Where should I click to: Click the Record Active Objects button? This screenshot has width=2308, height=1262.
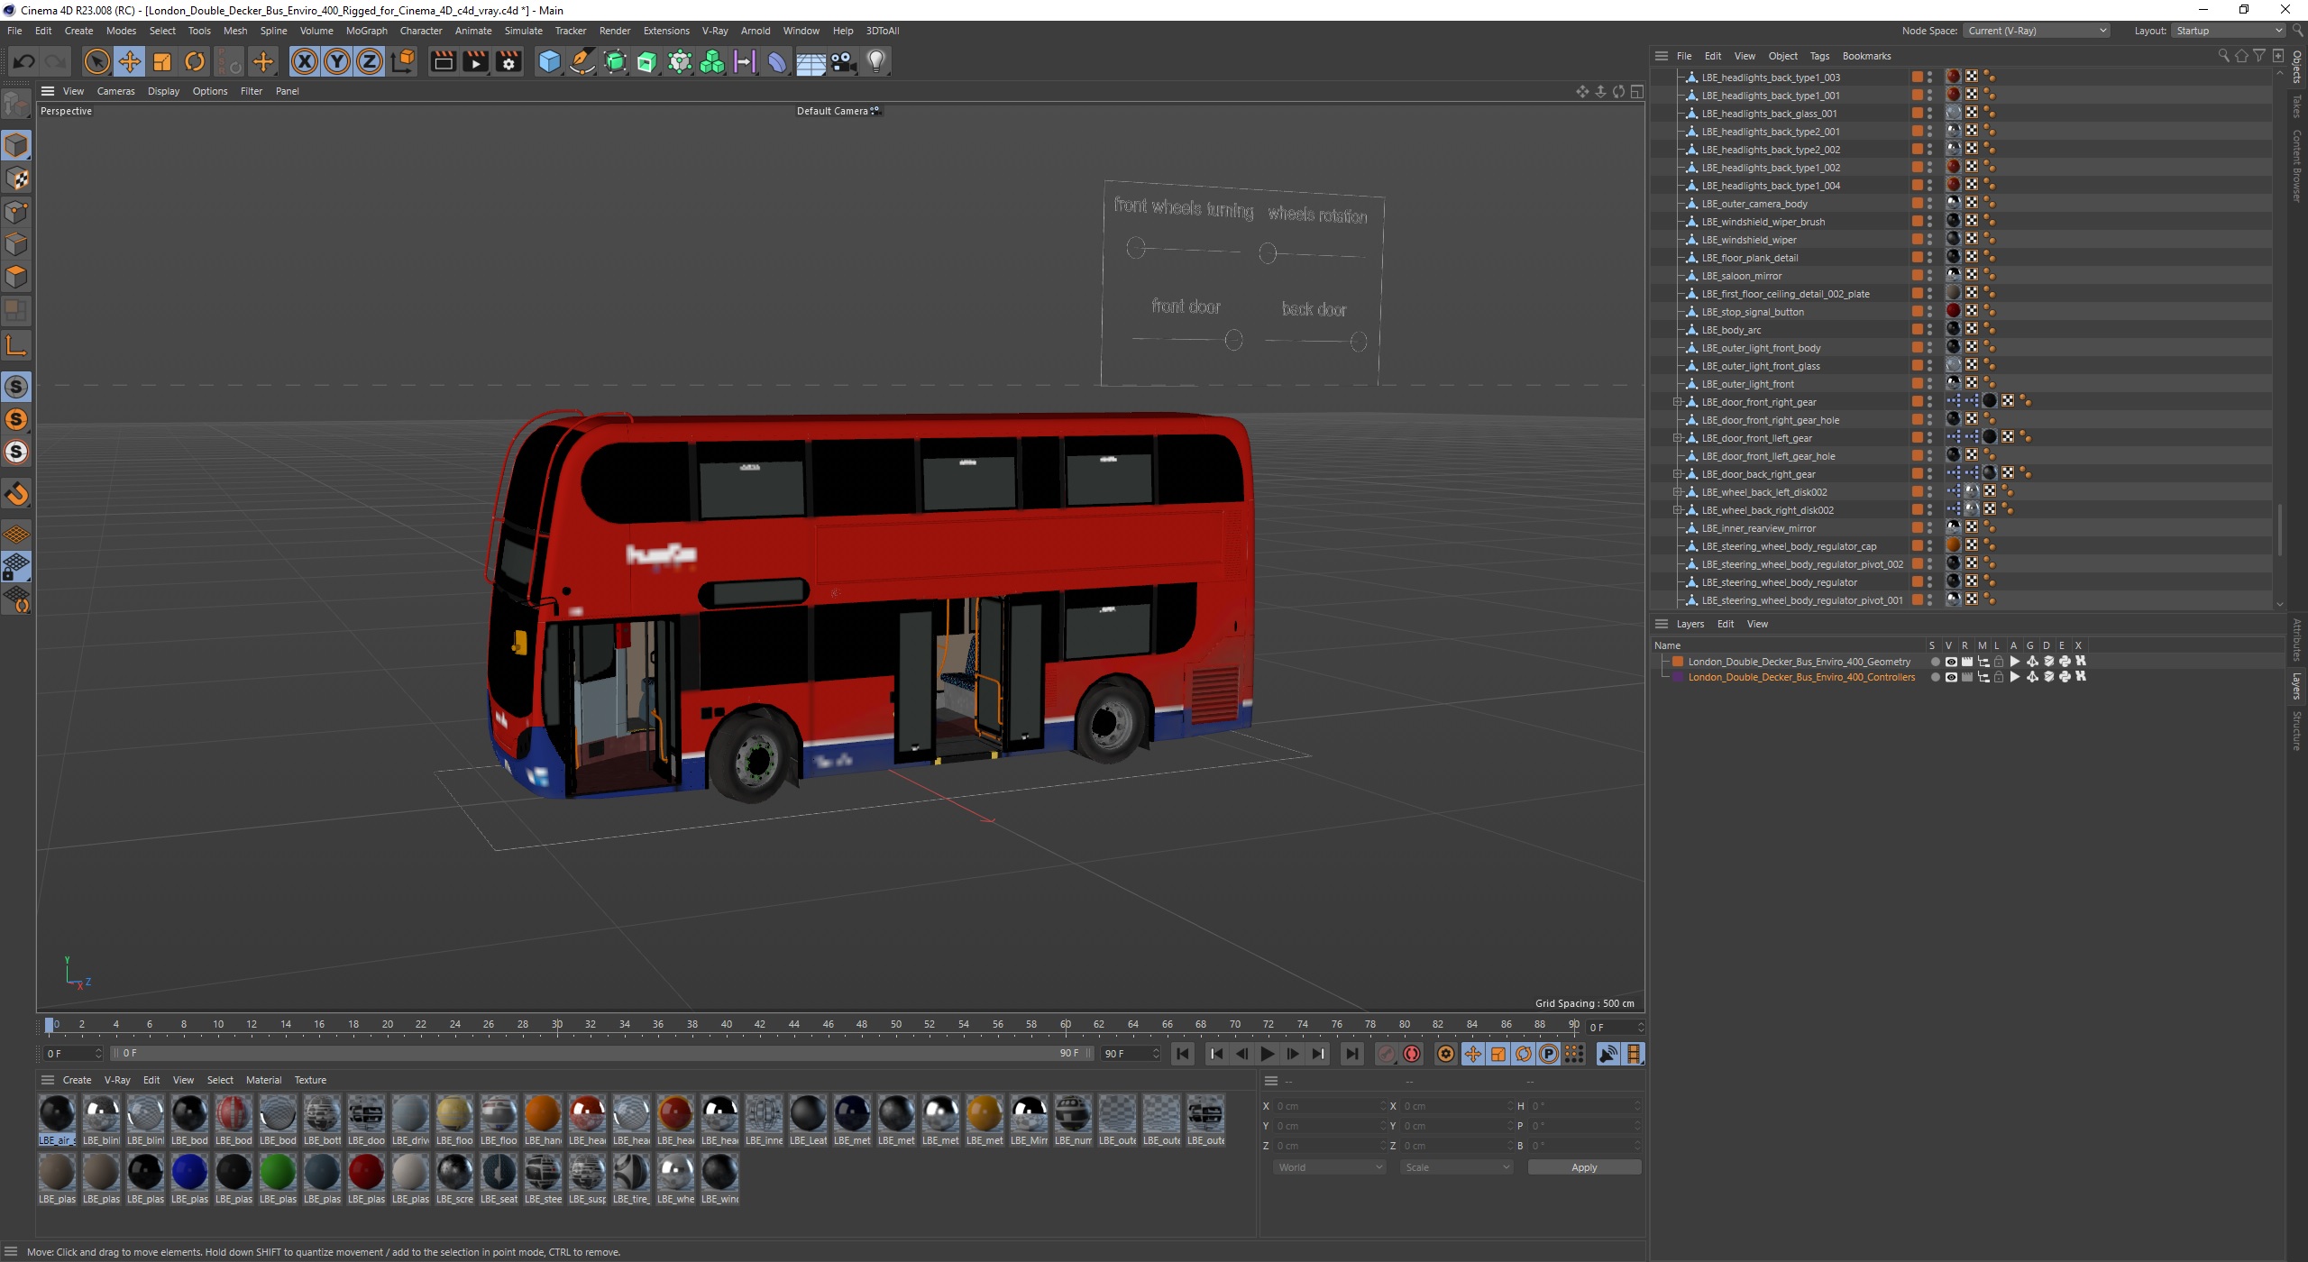coord(1388,1054)
